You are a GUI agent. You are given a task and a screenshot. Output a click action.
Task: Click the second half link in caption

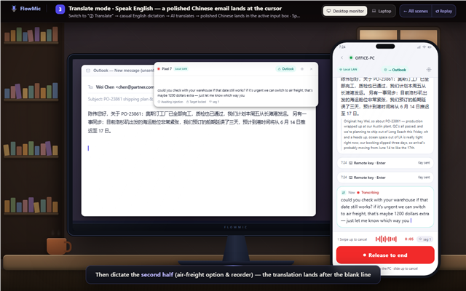click(x=157, y=275)
